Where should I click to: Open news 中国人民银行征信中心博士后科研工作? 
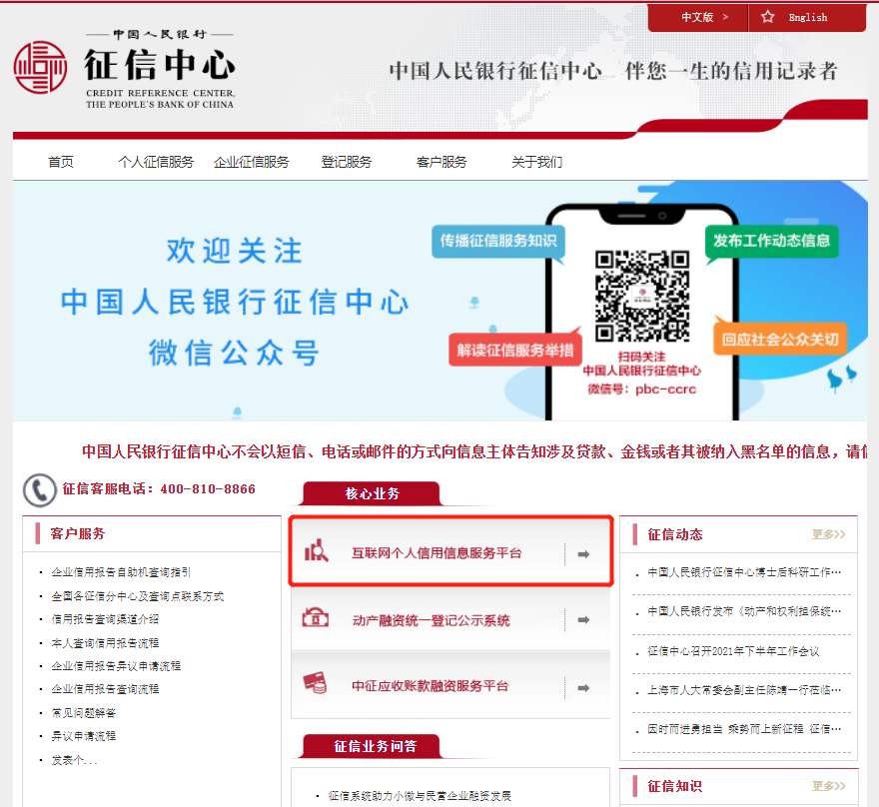744,572
